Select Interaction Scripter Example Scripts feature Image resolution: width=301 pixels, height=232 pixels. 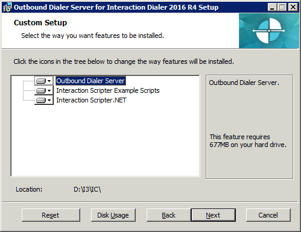point(108,90)
